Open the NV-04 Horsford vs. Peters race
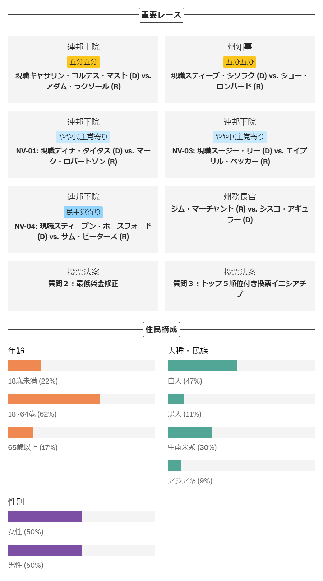 83,219
